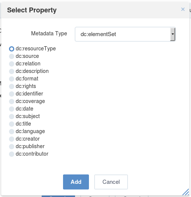Select the dc:identifier radio button
191x197 pixels.
(x=12, y=94)
